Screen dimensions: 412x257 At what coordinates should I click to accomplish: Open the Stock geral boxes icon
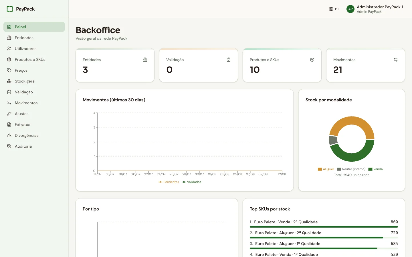pos(9,81)
